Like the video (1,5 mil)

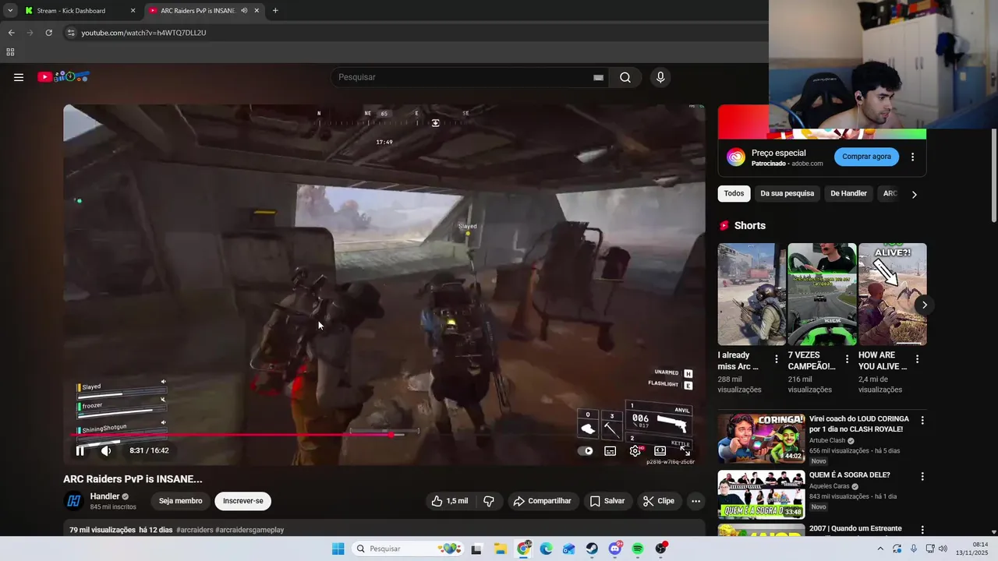[x=451, y=501]
